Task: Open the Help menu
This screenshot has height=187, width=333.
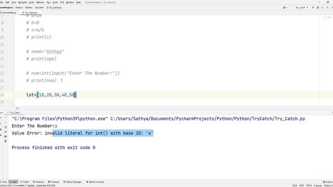Action: click(x=79, y=2)
